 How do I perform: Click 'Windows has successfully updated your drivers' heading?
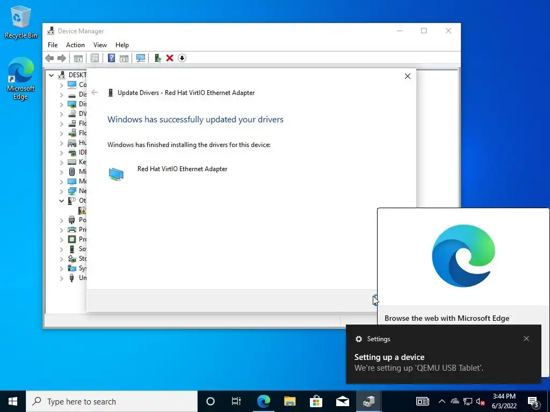(196, 120)
